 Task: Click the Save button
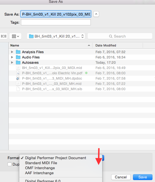pyautogui.click(x=143, y=177)
